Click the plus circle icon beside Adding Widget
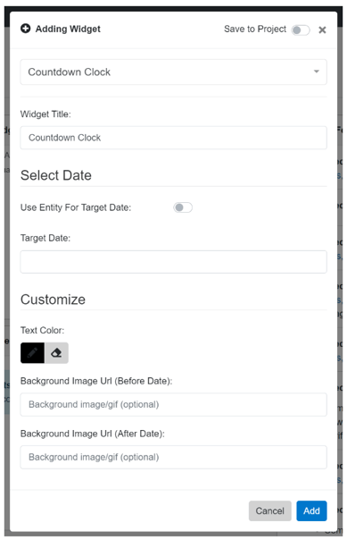 [26, 29]
